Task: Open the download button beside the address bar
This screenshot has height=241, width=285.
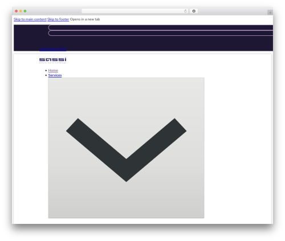Action: [x=194, y=11]
